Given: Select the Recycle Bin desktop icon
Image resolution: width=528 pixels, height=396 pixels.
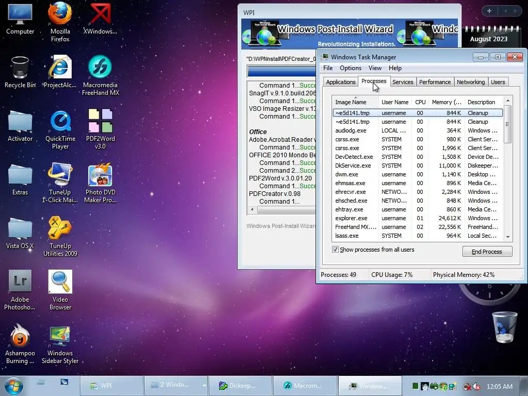Looking at the screenshot, I should (x=20, y=72).
